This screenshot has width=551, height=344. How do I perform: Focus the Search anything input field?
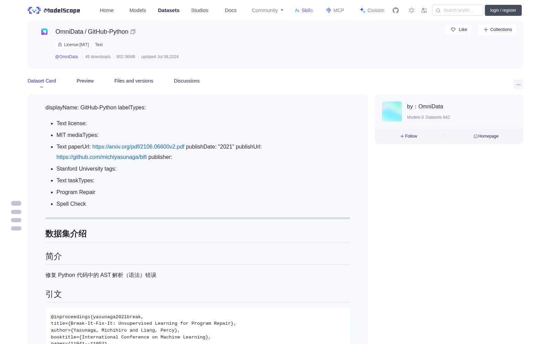click(458, 10)
